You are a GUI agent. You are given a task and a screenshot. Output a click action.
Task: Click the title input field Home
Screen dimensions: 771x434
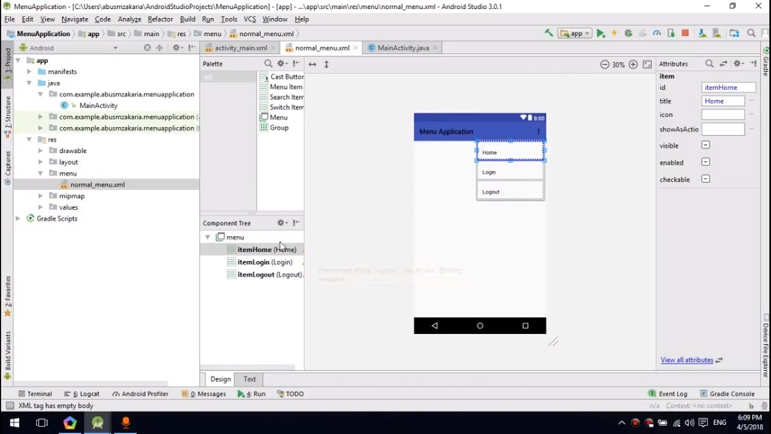click(x=723, y=101)
